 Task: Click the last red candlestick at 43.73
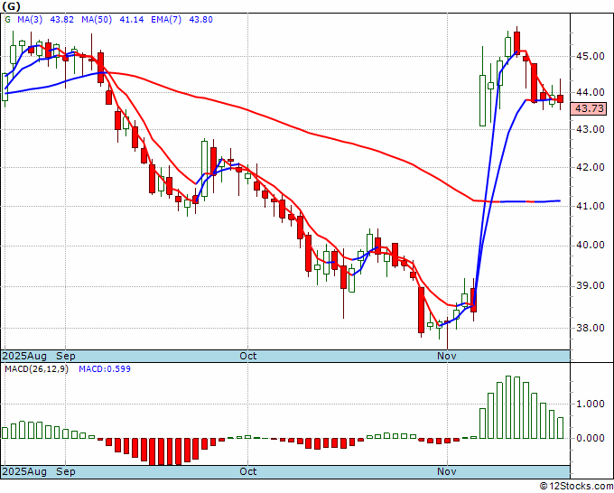point(561,98)
